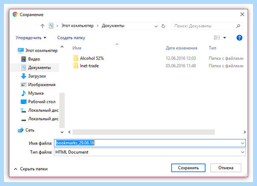Change view layout icon

click(x=217, y=38)
